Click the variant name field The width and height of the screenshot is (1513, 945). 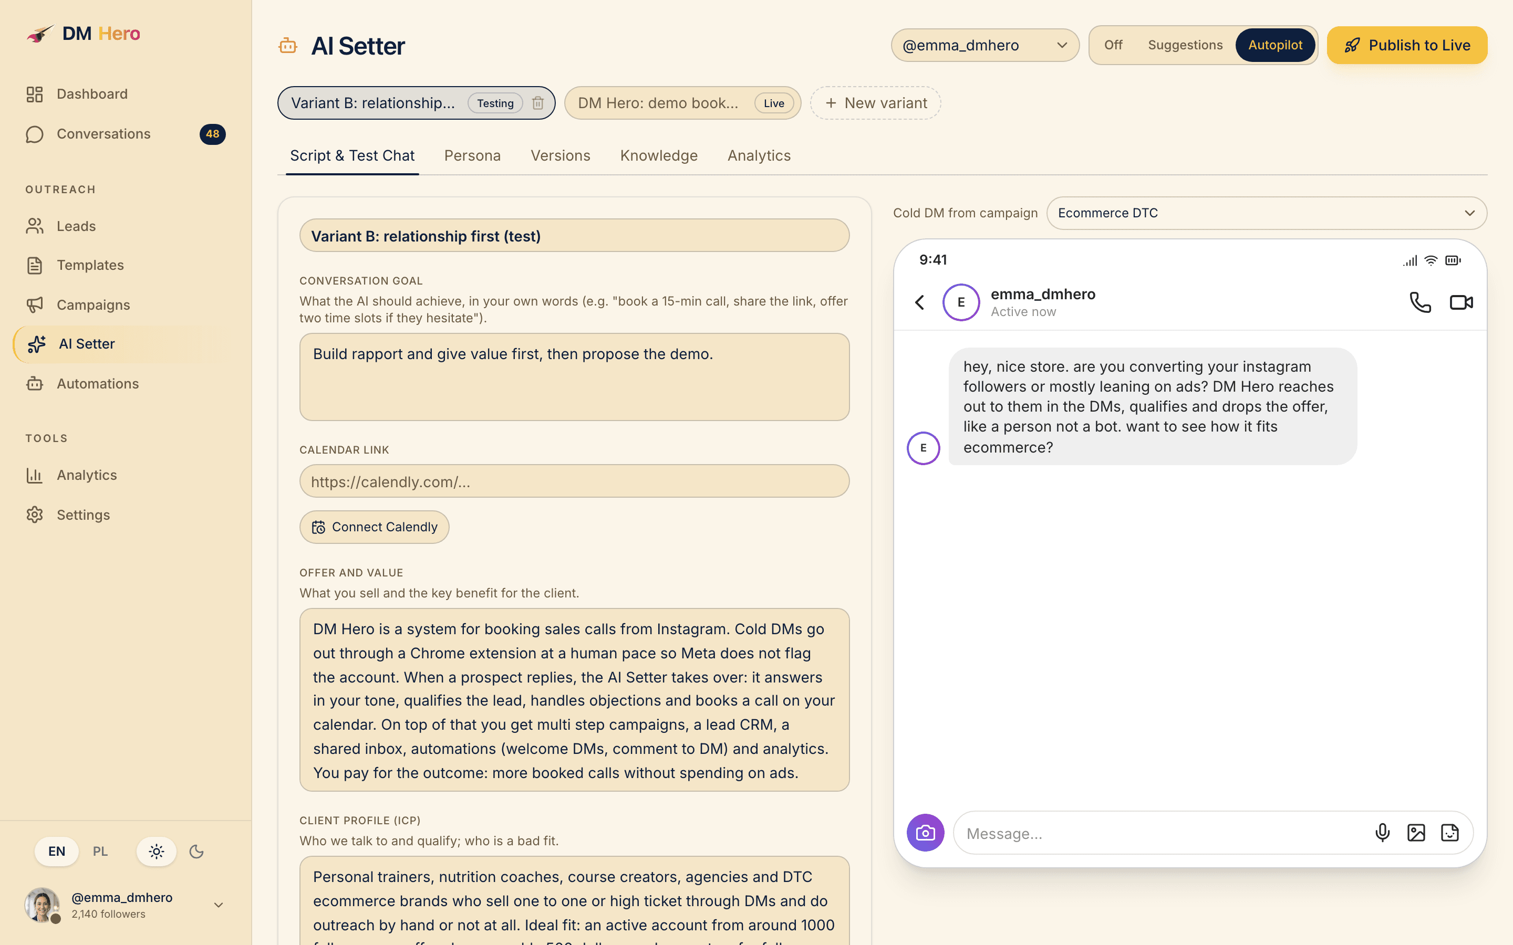click(574, 236)
